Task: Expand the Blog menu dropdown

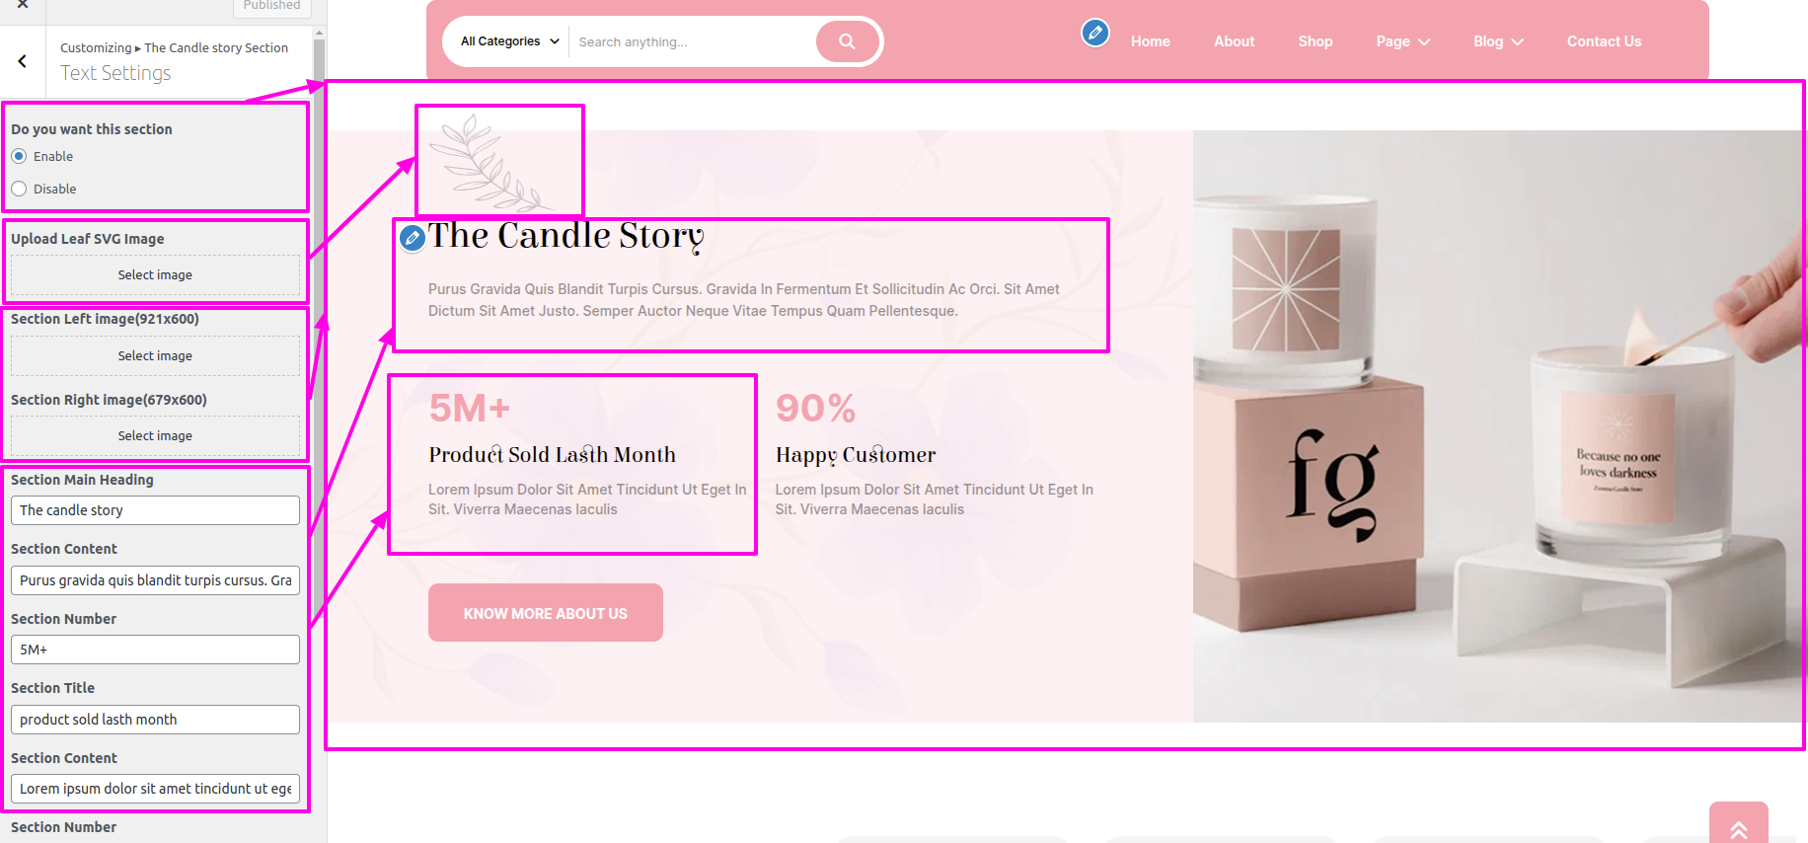Action: pyautogui.click(x=1498, y=41)
